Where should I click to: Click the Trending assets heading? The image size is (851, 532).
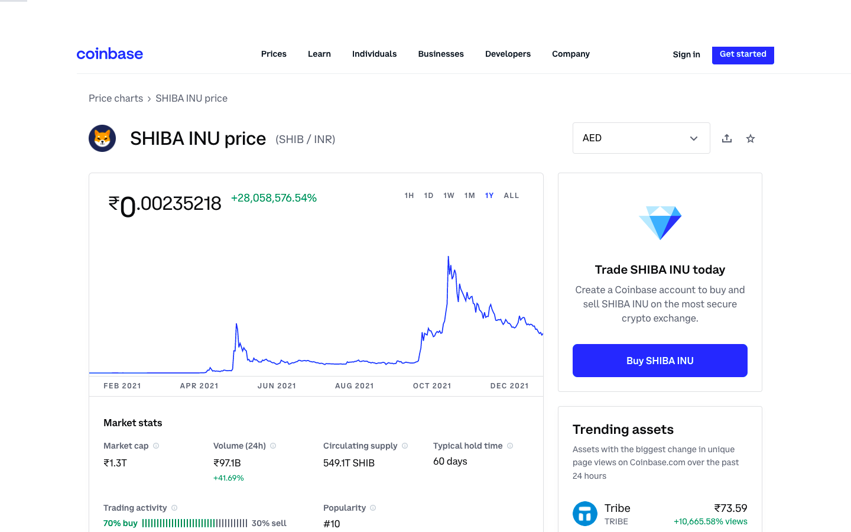(x=623, y=429)
